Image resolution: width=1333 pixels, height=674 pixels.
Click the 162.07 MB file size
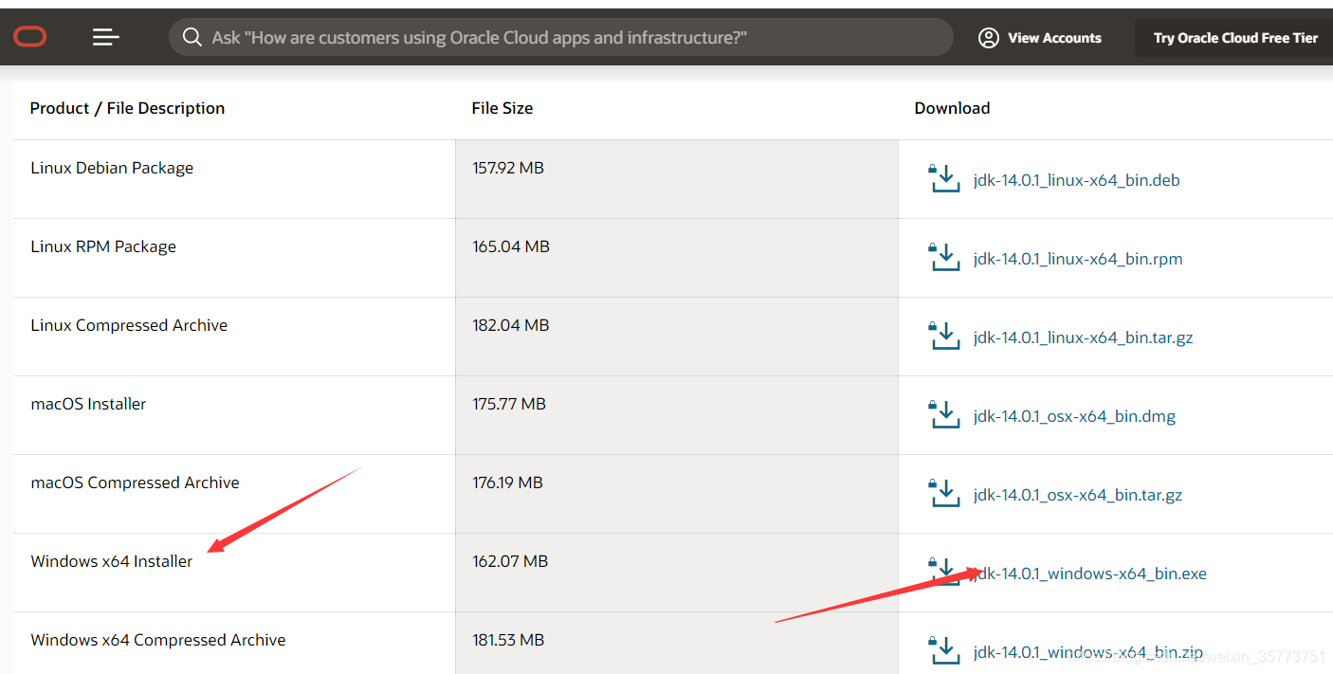click(510, 561)
